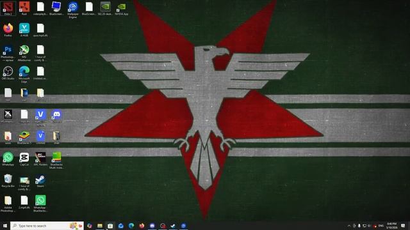Launch the Steam desktop shortcut

(x=40, y=181)
